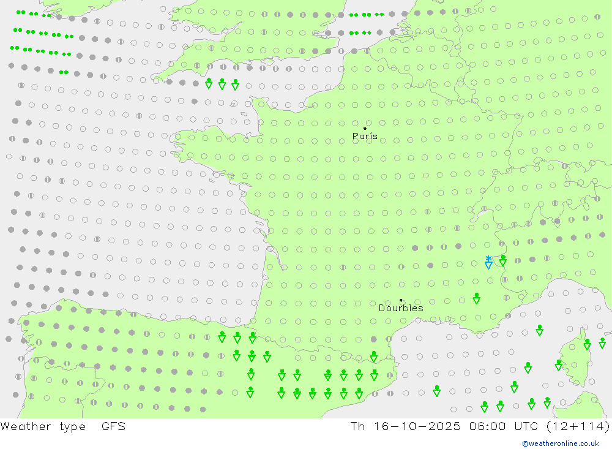Image resolution: width=612 pixels, height=449 pixels.
Task: Click the shower symbol at the map's far right edge
Action: tap(602, 342)
